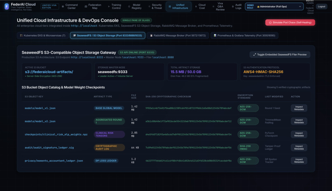
Task: Open Audit Logs
Action: point(237,7)
